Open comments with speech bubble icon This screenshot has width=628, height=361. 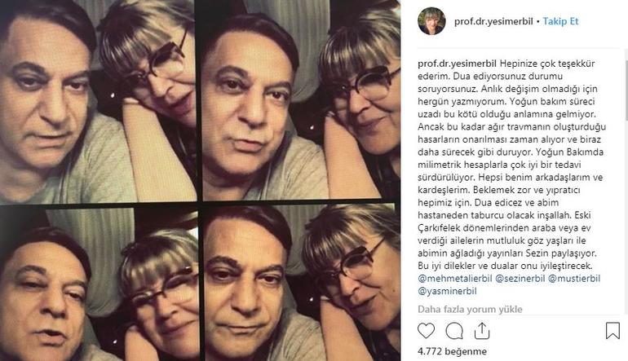pyautogui.click(x=454, y=331)
